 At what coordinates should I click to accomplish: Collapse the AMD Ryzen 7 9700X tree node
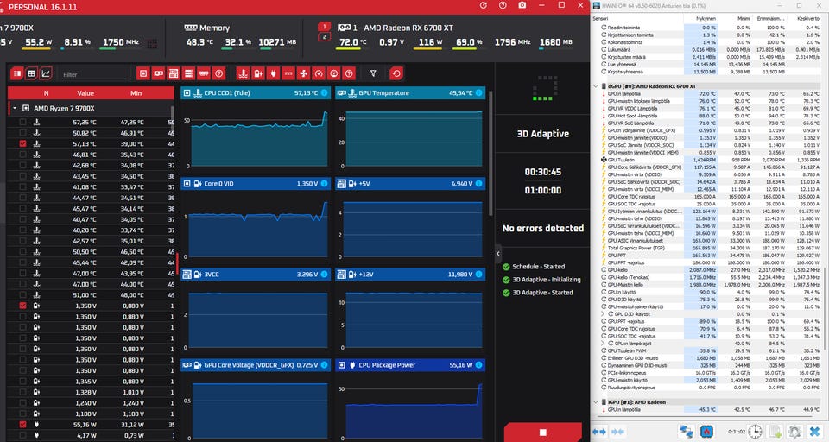[15, 108]
